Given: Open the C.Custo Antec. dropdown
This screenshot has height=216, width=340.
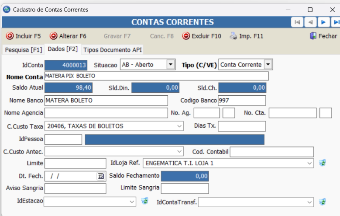Looking at the screenshot, I should (180, 152).
